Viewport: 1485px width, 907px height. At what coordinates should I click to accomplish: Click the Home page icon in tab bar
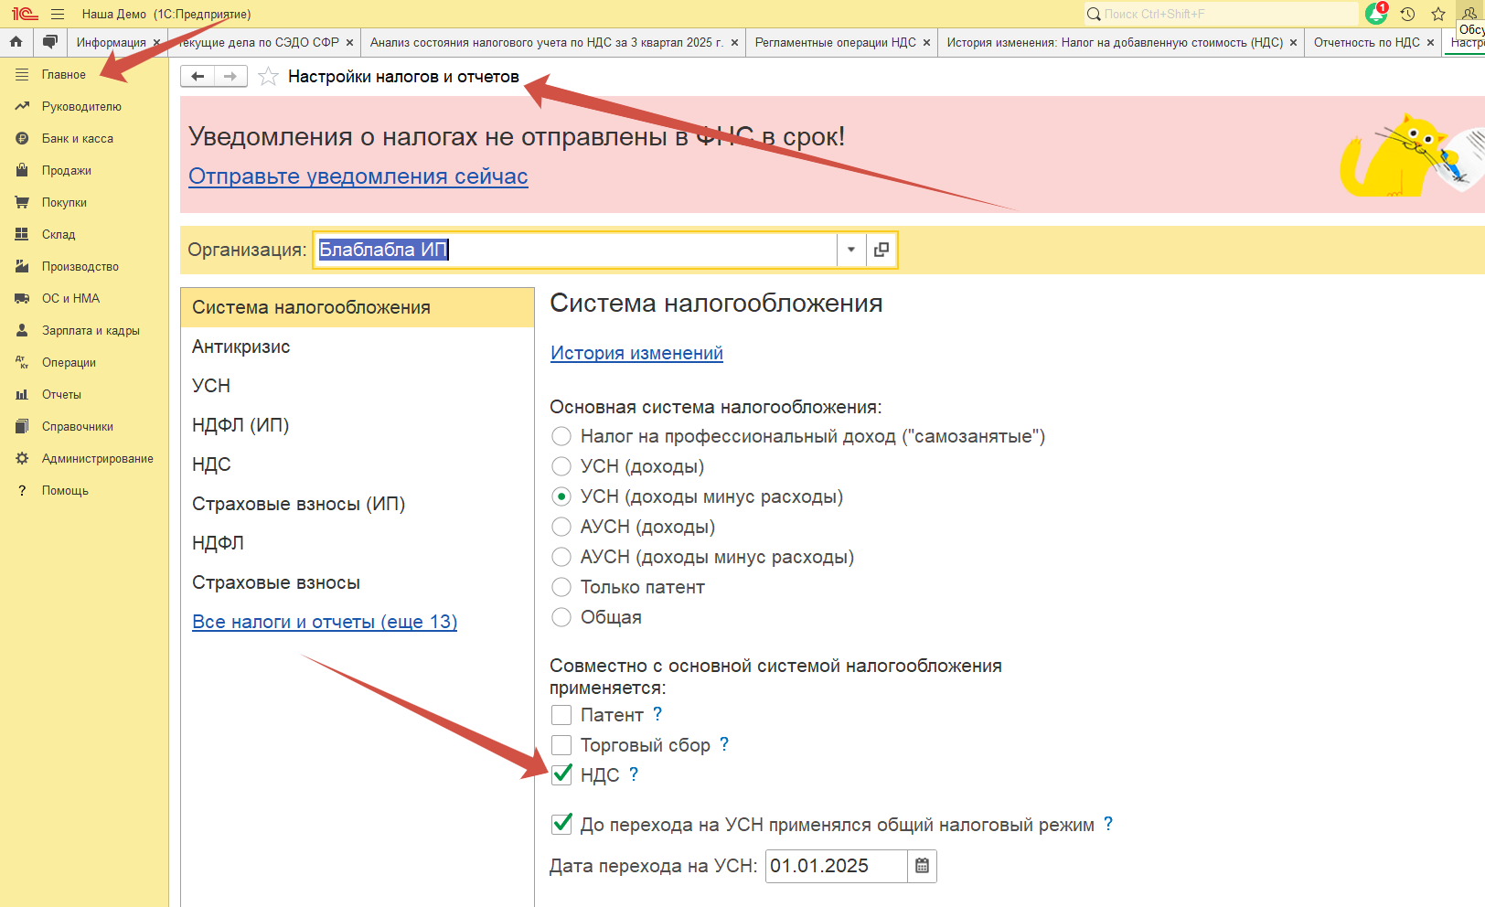pyautogui.click(x=16, y=42)
